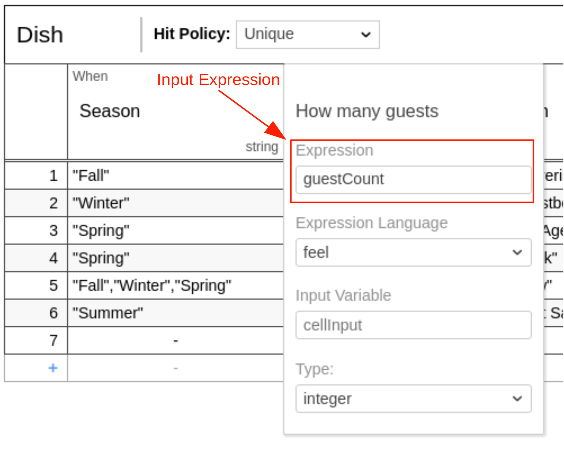Click the cellInput variable field
564x452 pixels.
(x=413, y=325)
